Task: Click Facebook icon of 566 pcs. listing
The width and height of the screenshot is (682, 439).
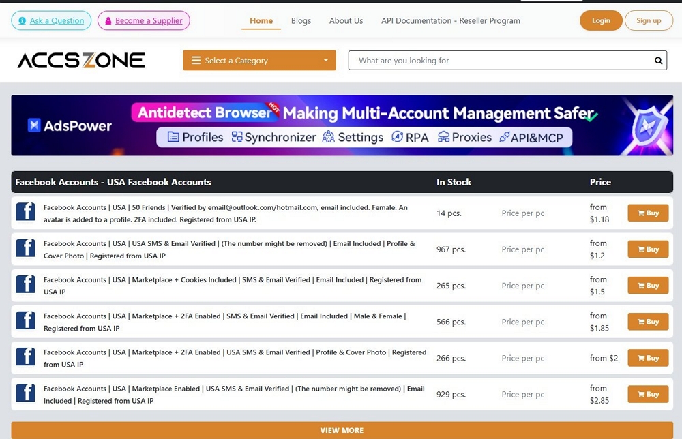Action: [26, 321]
